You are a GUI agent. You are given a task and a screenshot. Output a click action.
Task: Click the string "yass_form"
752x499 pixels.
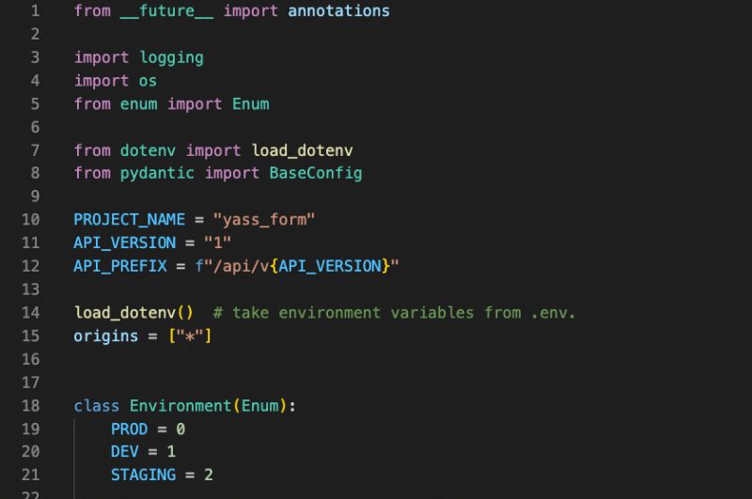[264, 220]
